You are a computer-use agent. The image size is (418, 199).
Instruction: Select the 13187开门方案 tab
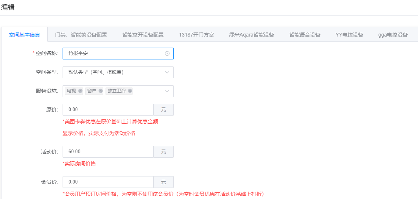click(x=196, y=35)
